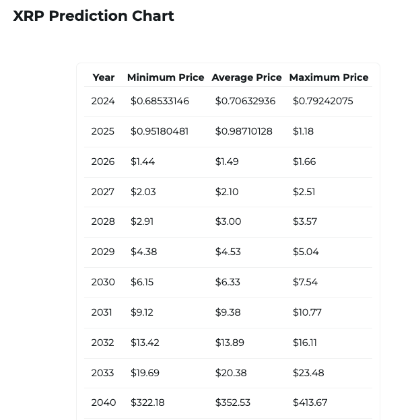Select the 2028 average price $3.00
Image resolution: width=412 pixels, height=420 pixels.
coord(228,221)
